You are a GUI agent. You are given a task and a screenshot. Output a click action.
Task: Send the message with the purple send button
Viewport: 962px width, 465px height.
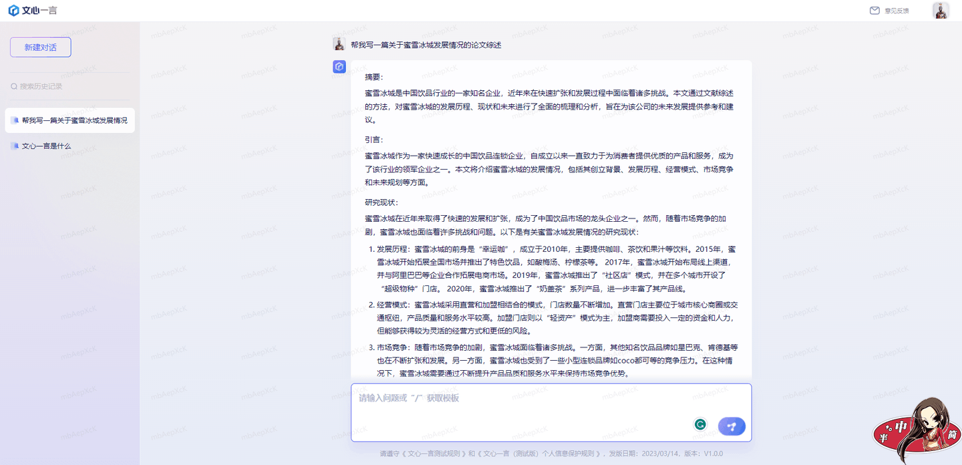(x=732, y=426)
